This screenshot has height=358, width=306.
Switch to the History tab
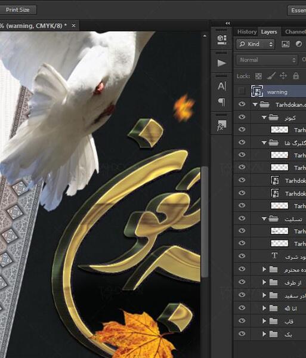point(247,32)
